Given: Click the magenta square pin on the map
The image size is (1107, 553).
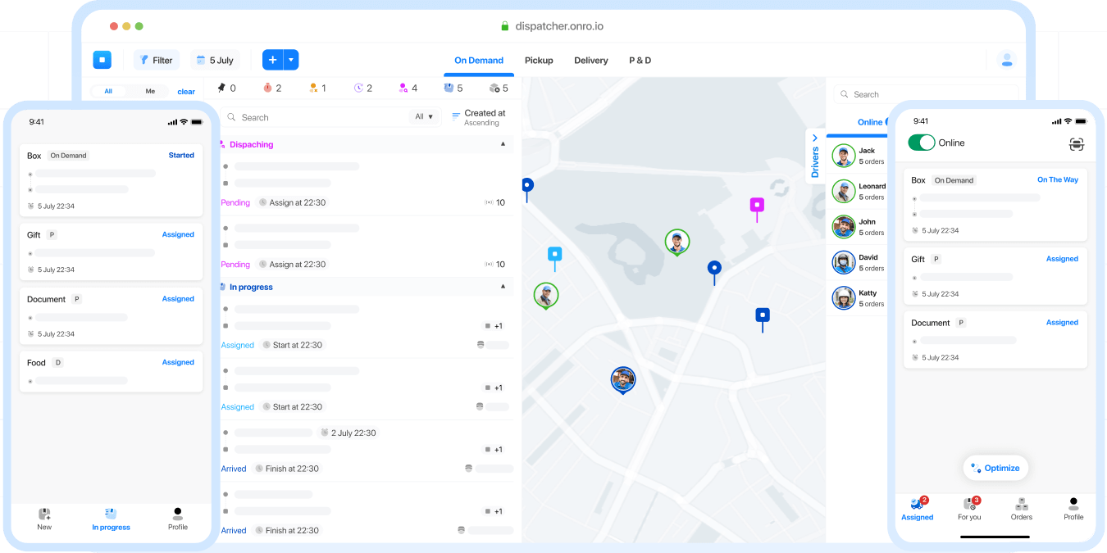Looking at the screenshot, I should pos(757,208).
